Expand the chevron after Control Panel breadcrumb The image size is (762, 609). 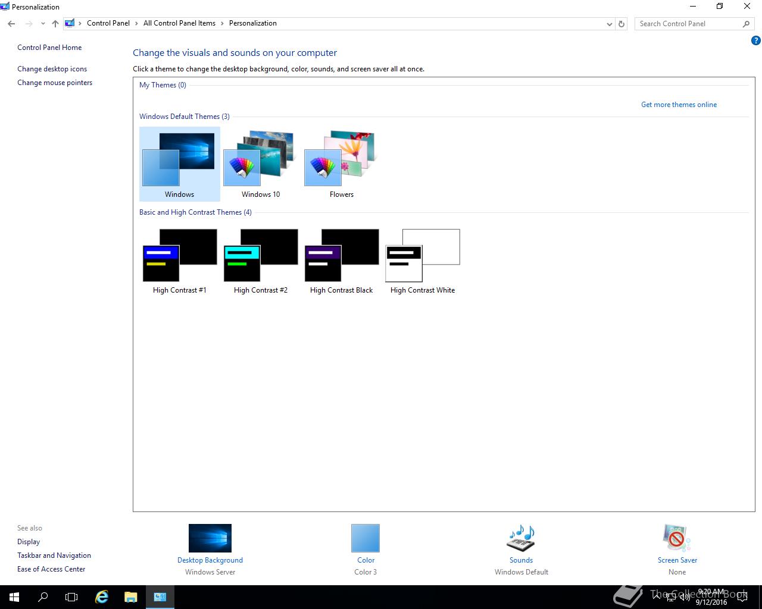click(x=137, y=23)
